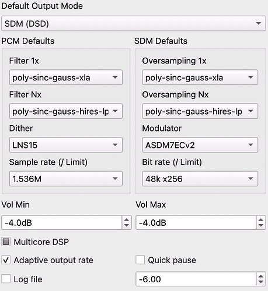The height and width of the screenshot is (291, 268).
Task: Disable Adaptive output rate checkbox
Action: pyautogui.click(x=6, y=260)
